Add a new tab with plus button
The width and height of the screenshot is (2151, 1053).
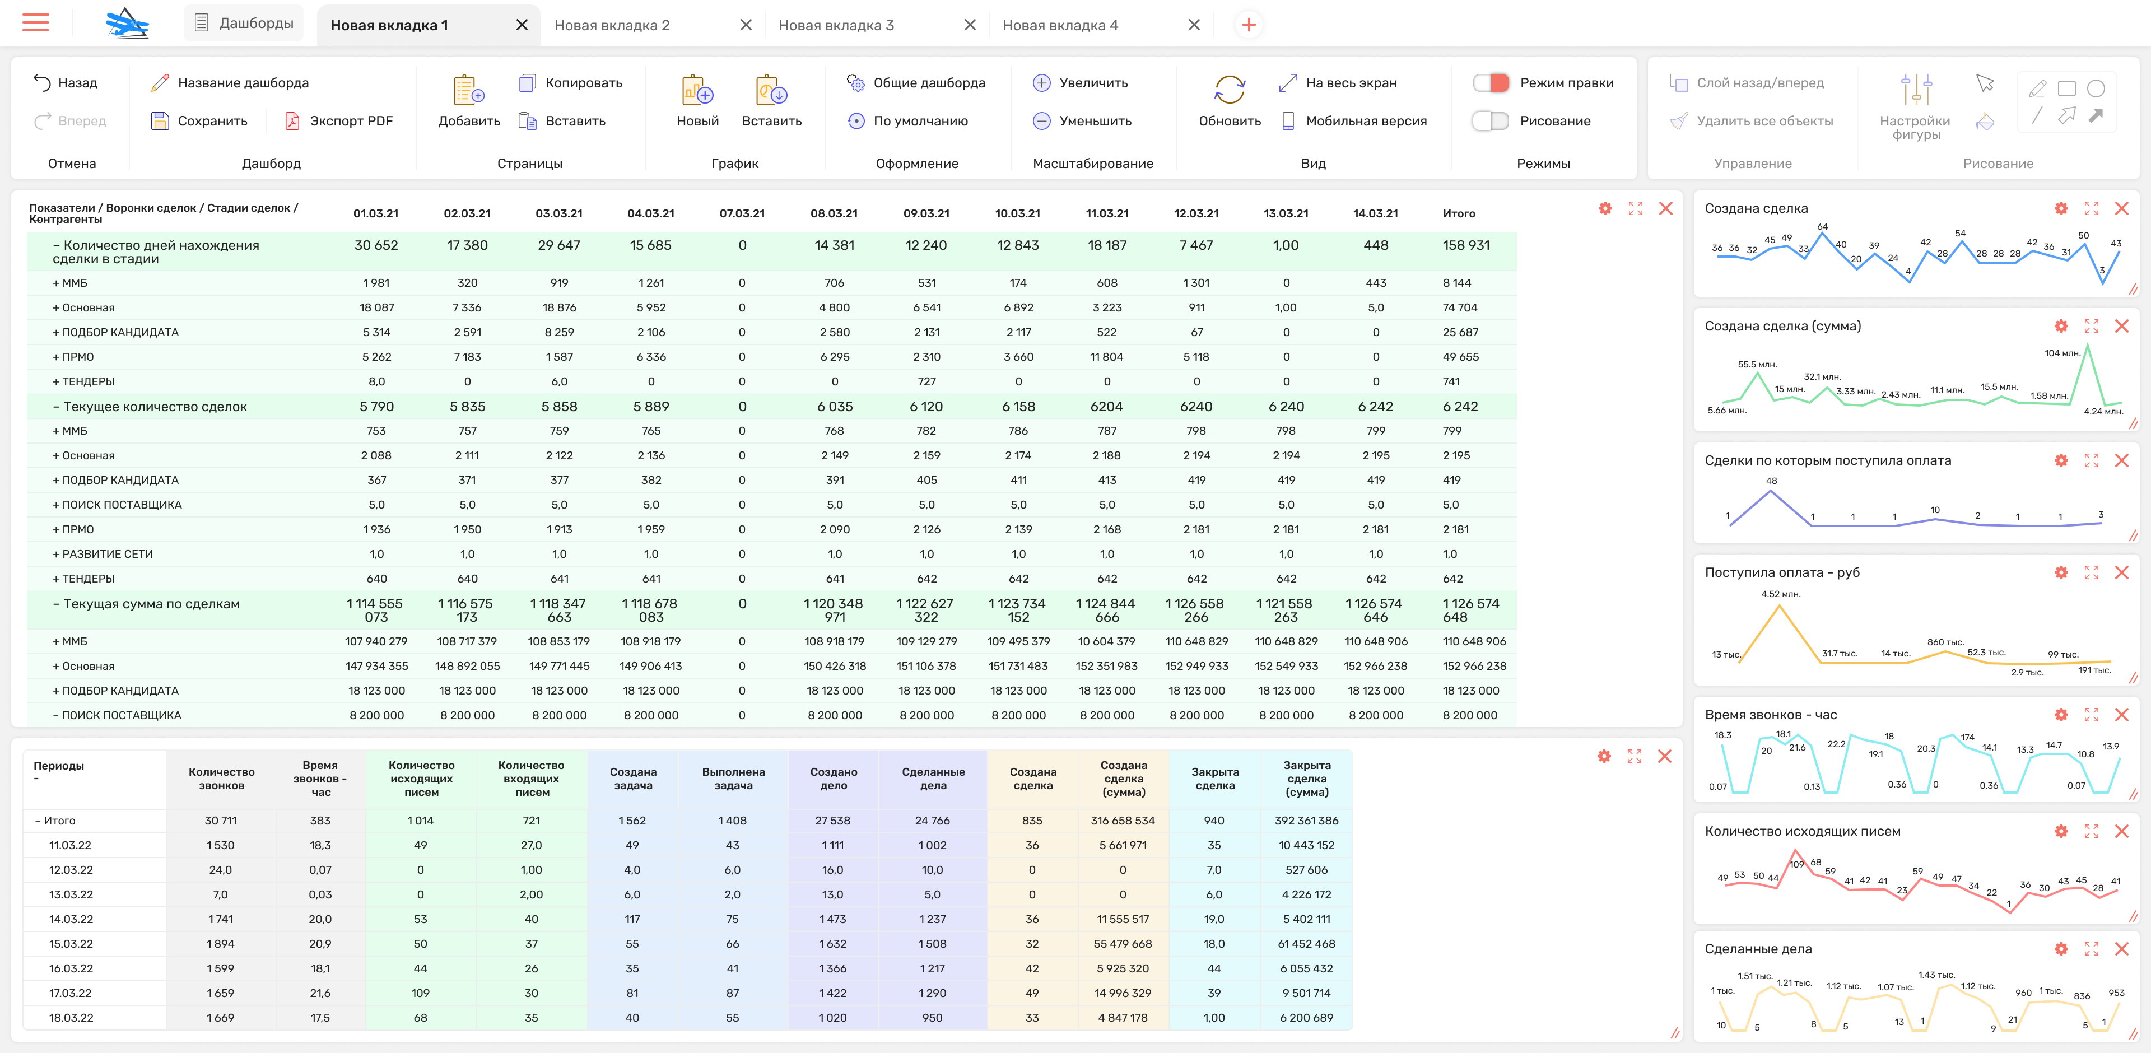click(1249, 25)
